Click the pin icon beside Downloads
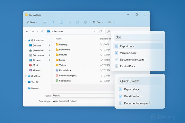185x123 pixels. (49, 50)
